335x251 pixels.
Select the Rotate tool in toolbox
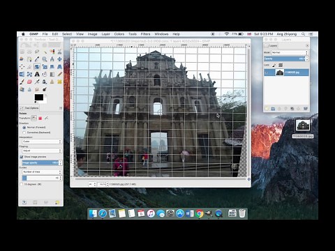click(x=37, y=67)
